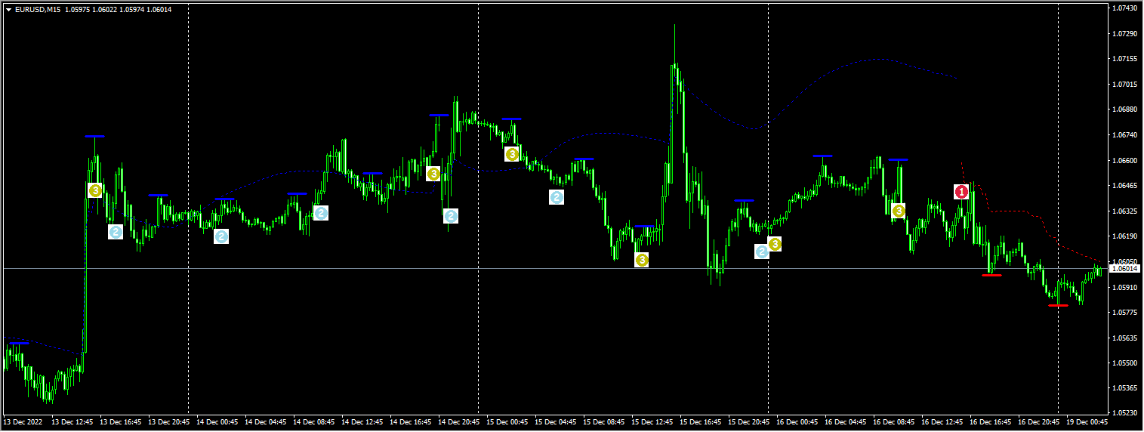Click the 1.06465 price axis label
Image resolution: width=1144 pixels, height=432 pixels.
pyautogui.click(x=1124, y=186)
